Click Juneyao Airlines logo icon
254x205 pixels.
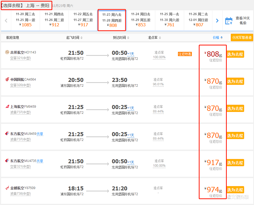coord(7,52)
